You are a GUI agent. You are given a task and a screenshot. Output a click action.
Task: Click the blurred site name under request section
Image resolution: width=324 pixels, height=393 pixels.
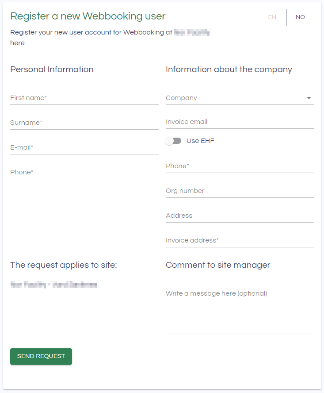click(54, 285)
